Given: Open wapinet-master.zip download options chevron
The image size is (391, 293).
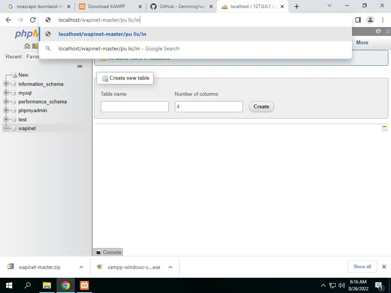Looking at the screenshot, I should click(x=81, y=267).
